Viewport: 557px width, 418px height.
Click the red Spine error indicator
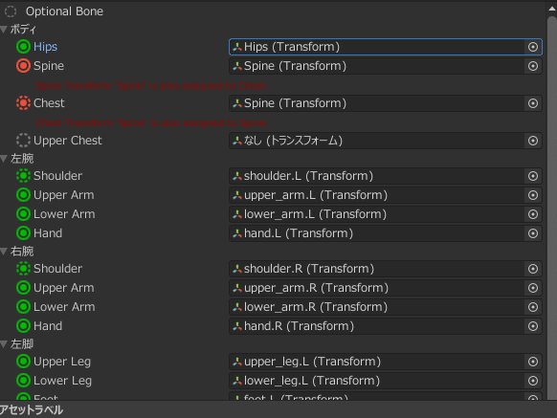tap(23, 66)
